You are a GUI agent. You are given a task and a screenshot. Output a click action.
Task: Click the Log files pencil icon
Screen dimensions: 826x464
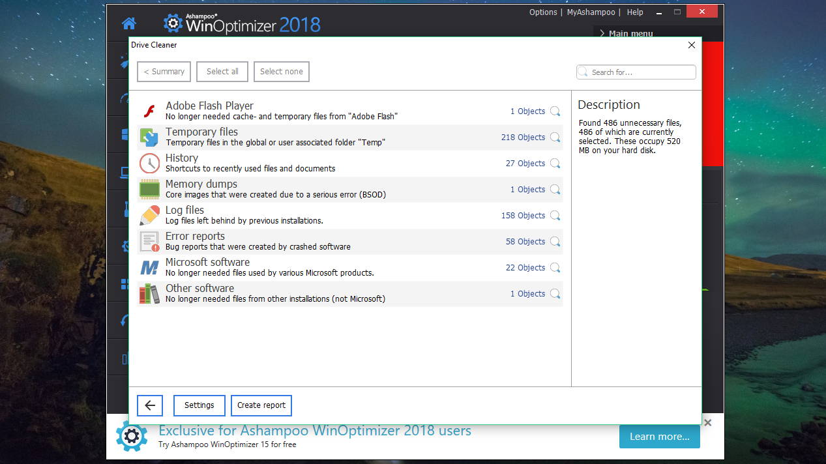point(149,216)
